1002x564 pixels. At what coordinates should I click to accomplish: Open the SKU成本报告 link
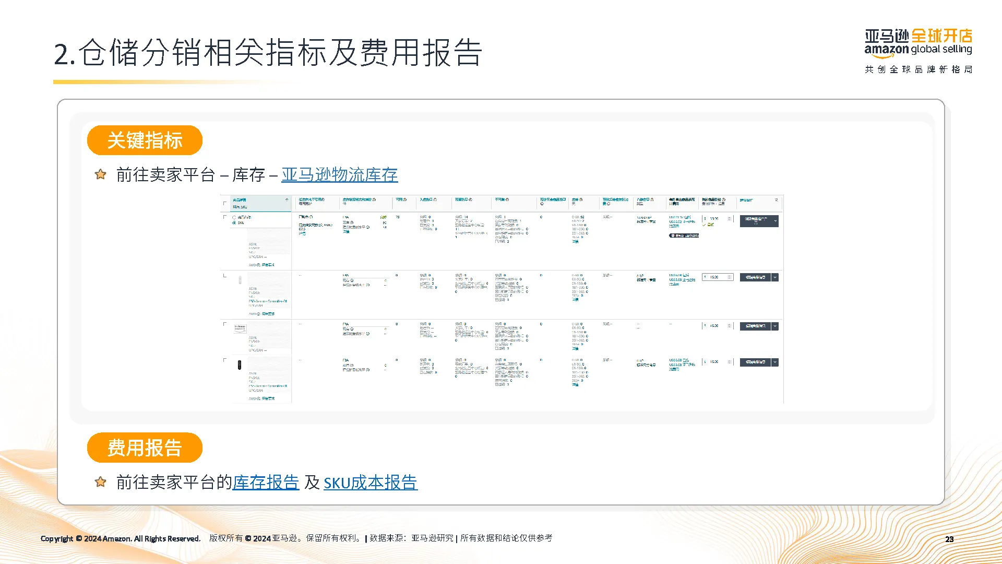click(370, 482)
